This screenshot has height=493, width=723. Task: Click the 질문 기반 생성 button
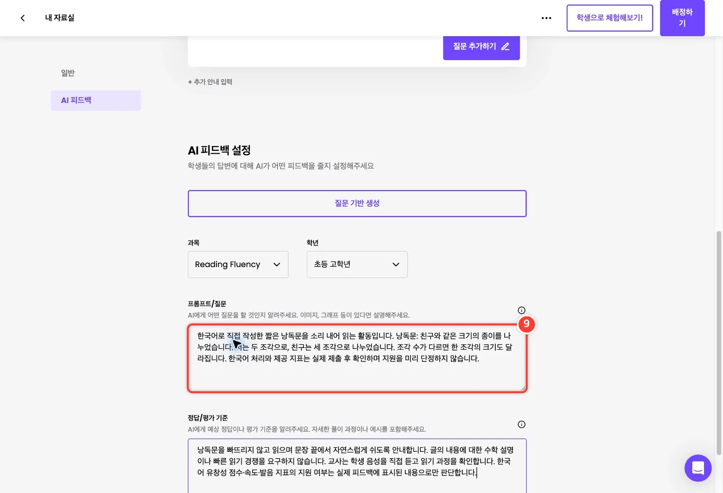[357, 203]
